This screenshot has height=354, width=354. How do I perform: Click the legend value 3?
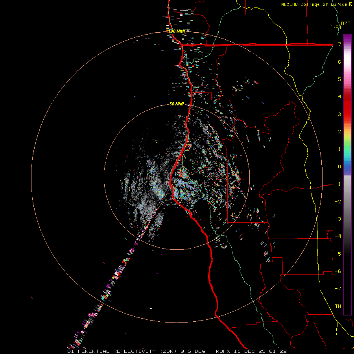click(x=339, y=114)
